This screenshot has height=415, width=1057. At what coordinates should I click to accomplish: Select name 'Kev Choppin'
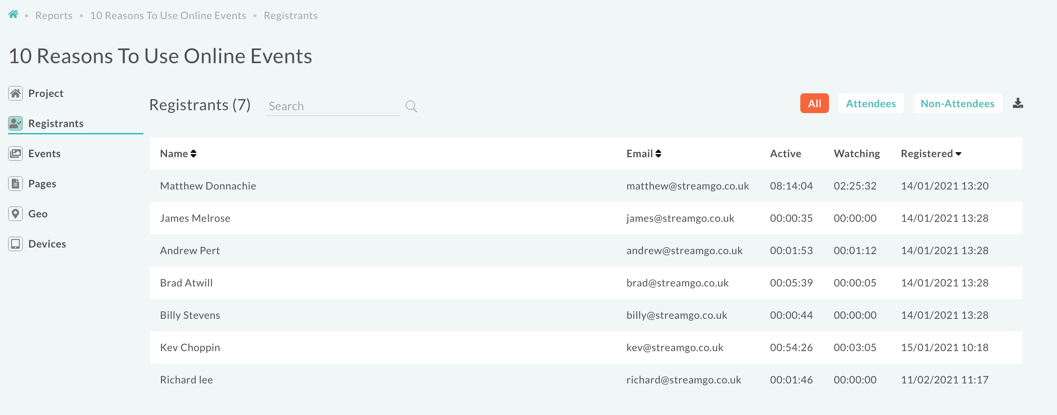(190, 348)
